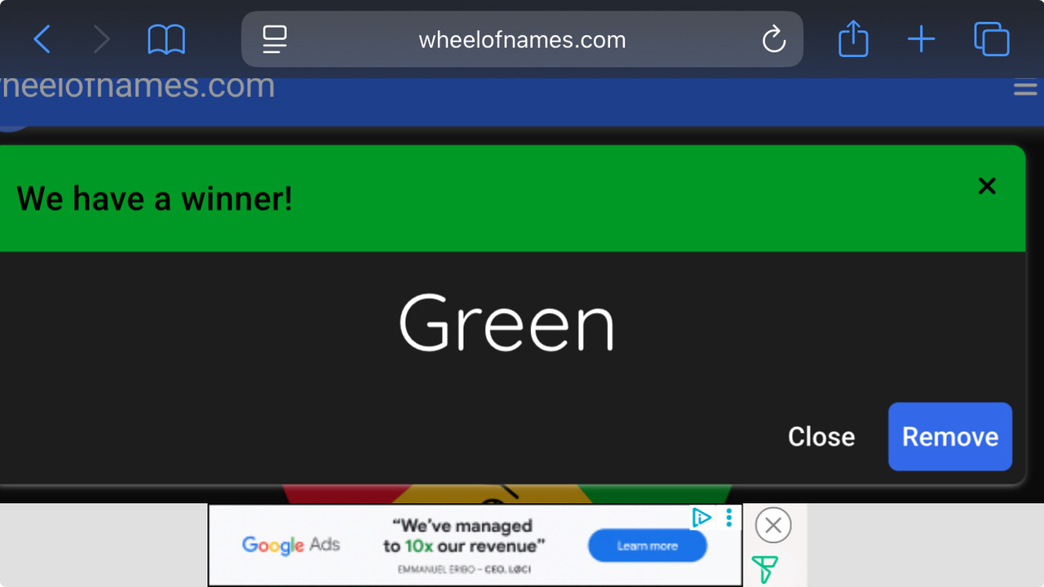Open the AdChoices triangle icon
Screen dimensions: 1044x587
(701, 517)
